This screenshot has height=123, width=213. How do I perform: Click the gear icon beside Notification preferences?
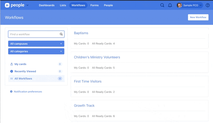click(11, 92)
